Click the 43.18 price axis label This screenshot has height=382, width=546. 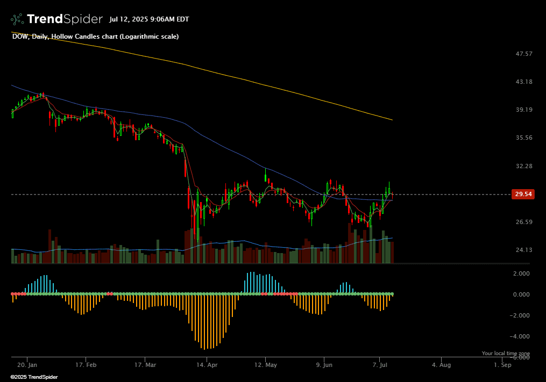click(x=523, y=82)
